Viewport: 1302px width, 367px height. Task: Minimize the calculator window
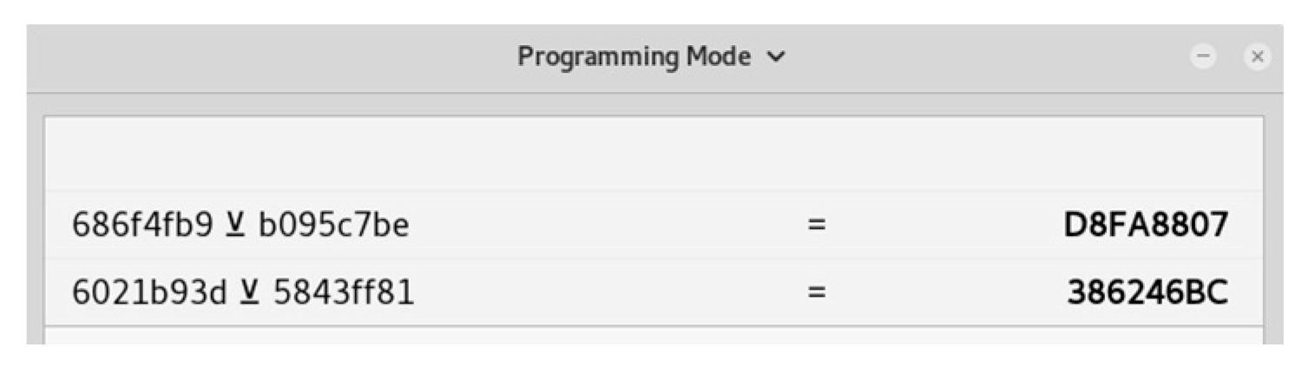tap(1204, 57)
